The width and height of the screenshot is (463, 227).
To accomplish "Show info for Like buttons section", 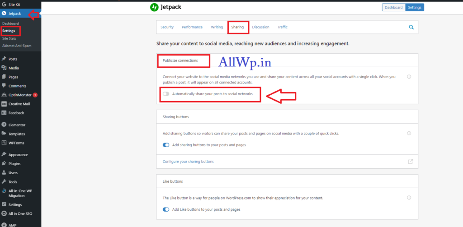I will (409, 198).
